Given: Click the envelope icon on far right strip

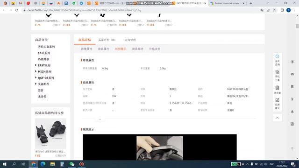Looking at the screenshot, I should pos(292,74).
